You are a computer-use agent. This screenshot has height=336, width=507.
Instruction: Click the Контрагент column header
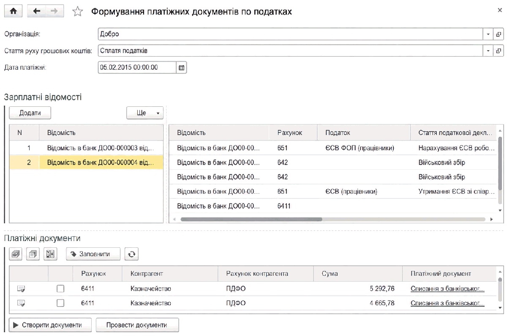(170, 274)
